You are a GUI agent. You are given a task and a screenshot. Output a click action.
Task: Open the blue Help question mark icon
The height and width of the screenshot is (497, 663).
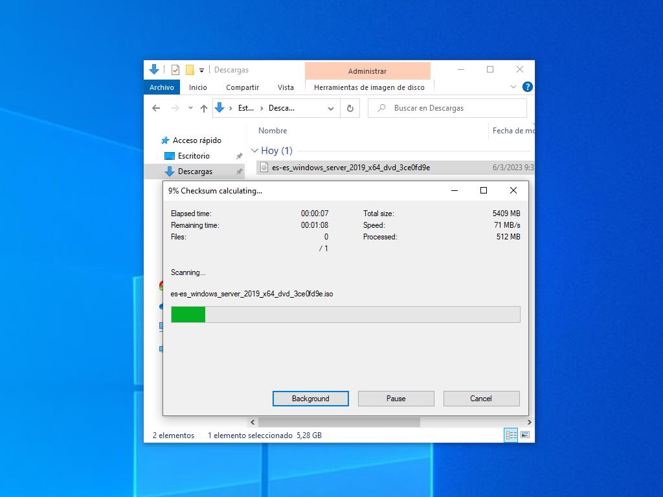527,87
